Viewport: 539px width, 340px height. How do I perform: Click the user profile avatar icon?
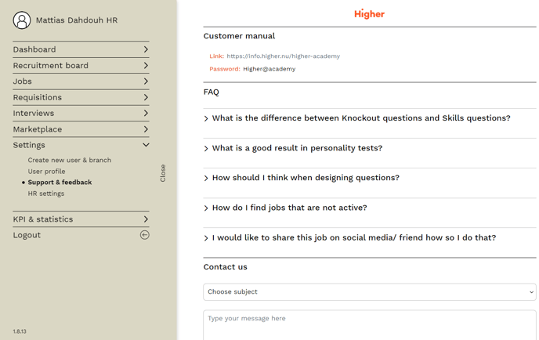point(22,20)
